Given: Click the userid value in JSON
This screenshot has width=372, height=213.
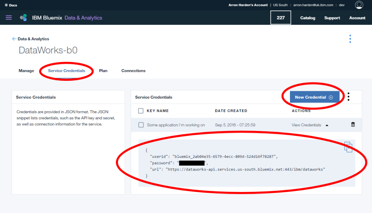Looking at the screenshot, I should coord(224,157).
